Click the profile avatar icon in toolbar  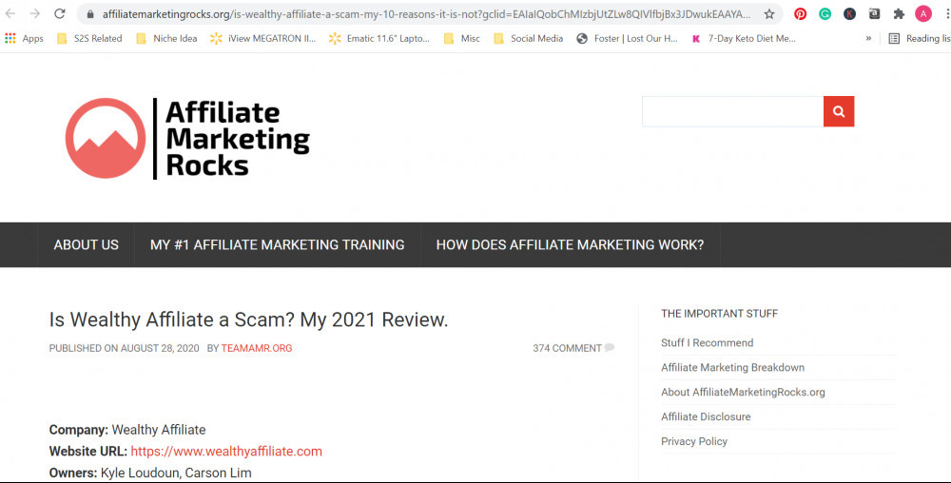coord(923,14)
